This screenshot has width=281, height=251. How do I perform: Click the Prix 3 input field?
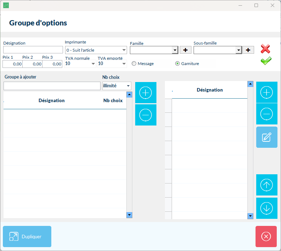point(52,64)
